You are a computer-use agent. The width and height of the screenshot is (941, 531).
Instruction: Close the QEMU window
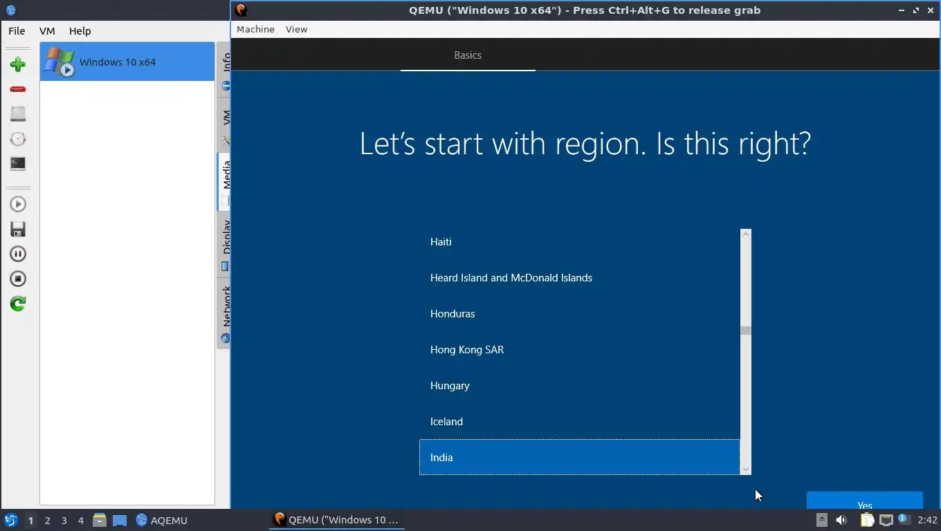coord(930,10)
